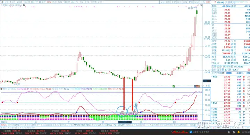The width and height of the screenshot is (250, 135).
Task: Click the RSI indicator tab
Action: tap(83, 125)
